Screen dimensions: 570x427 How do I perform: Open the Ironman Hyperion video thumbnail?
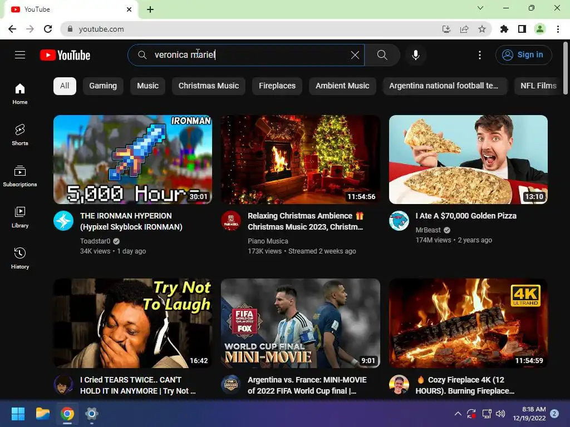132,160
